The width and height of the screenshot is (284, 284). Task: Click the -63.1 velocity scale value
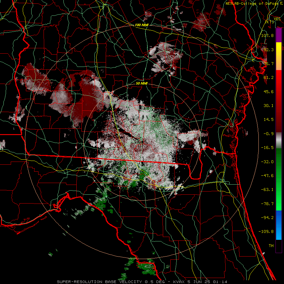[x=267, y=190]
